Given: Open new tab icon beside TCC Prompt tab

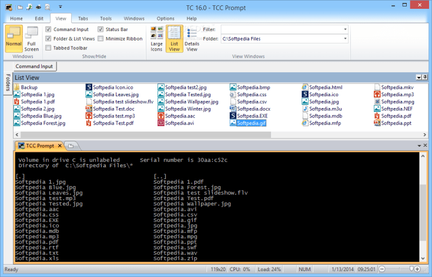Looking at the screenshot, I should [71, 146].
